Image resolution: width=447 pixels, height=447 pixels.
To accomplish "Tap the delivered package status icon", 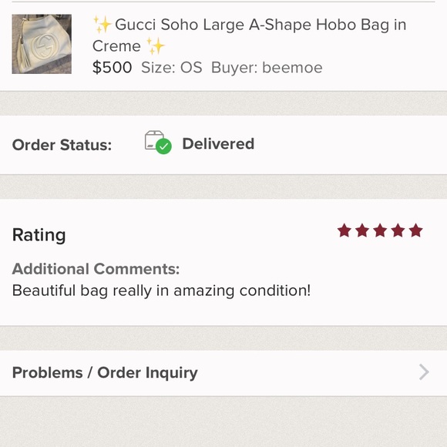I will (158, 142).
